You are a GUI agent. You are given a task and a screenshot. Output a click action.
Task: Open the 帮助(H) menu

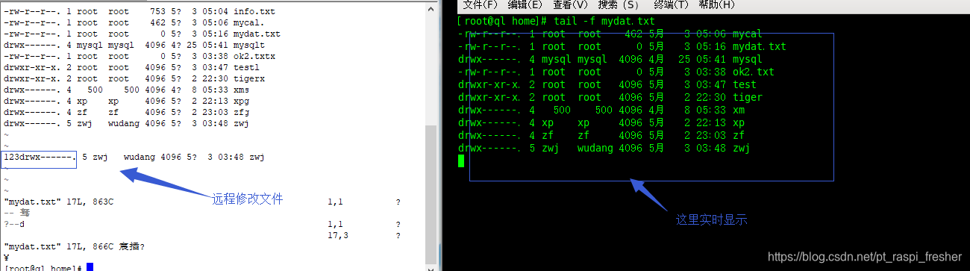pyautogui.click(x=716, y=5)
